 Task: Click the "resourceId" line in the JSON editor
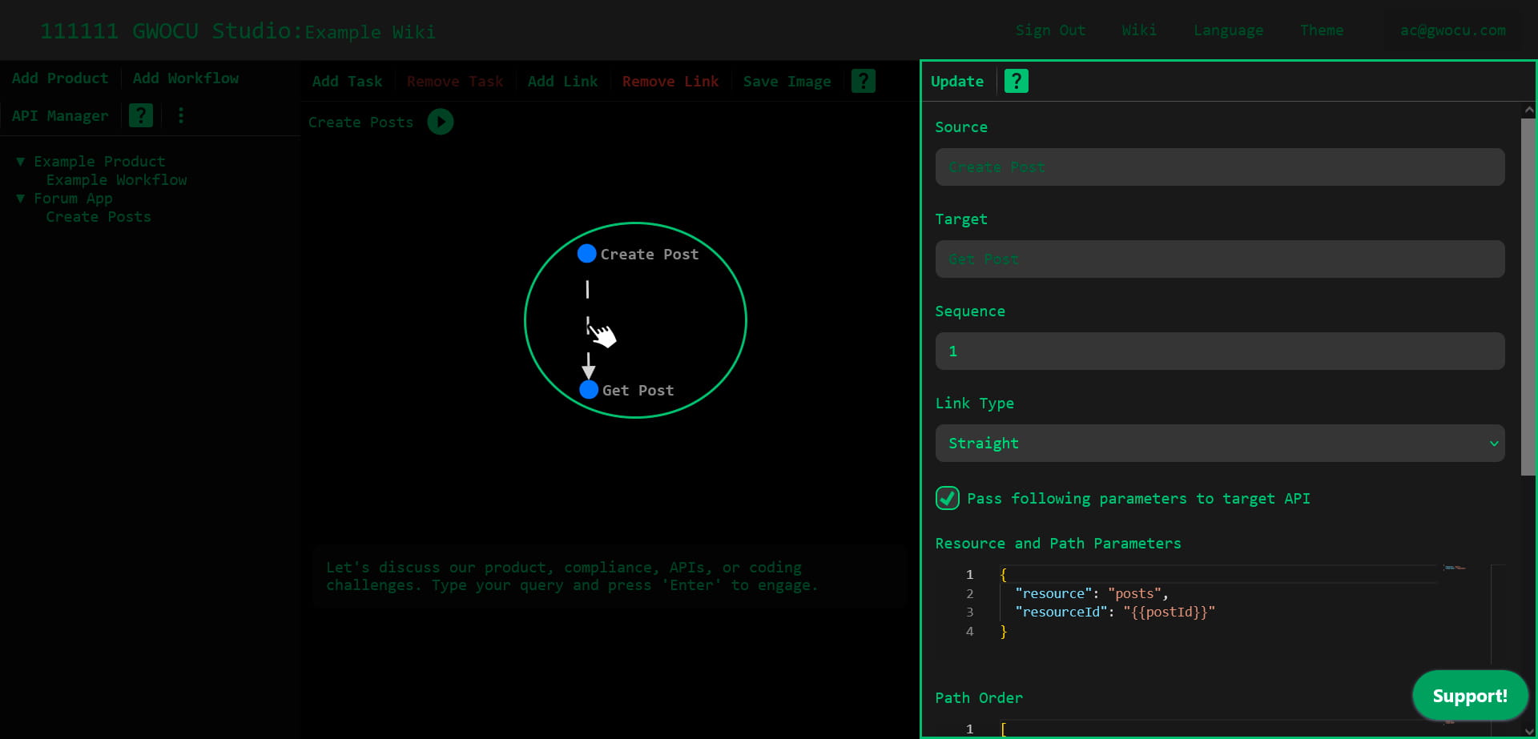click(1114, 612)
